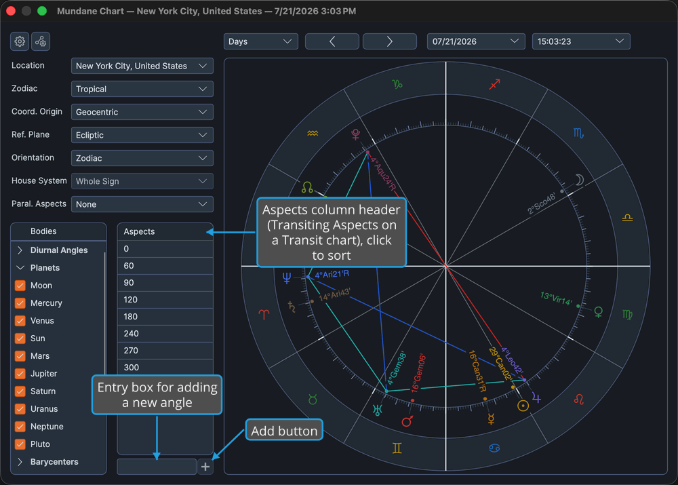Step forward one day with right arrow

[x=390, y=41]
